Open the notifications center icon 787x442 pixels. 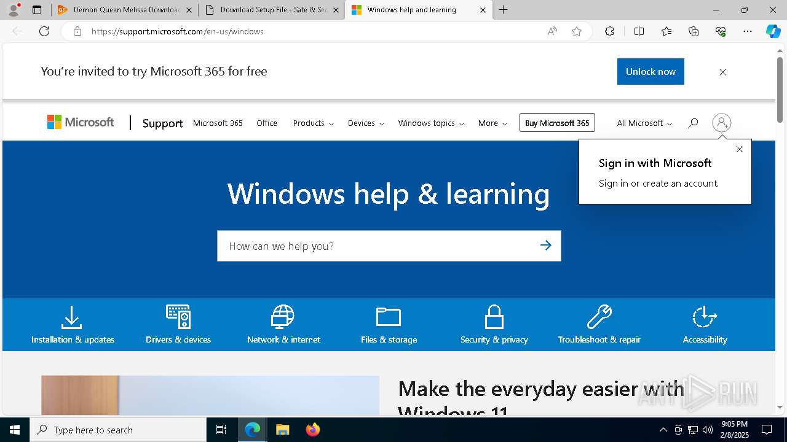tap(767, 430)
